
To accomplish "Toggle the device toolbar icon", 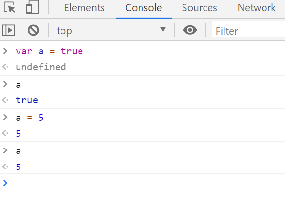I will (x=33, y=7).
